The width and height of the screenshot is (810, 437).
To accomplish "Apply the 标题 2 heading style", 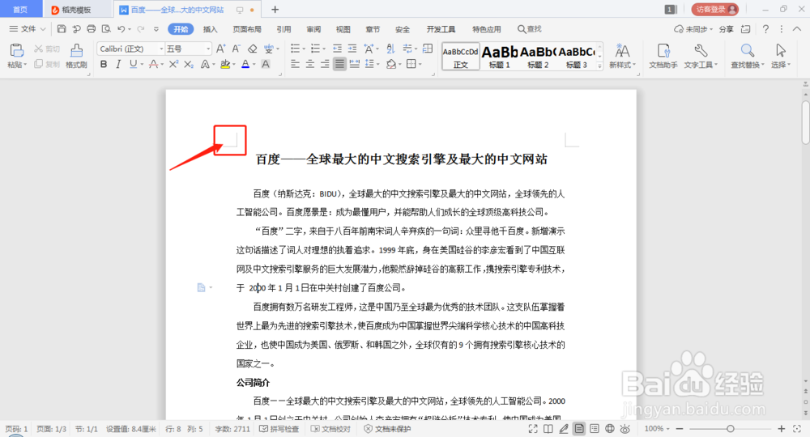I will (538, 56).
